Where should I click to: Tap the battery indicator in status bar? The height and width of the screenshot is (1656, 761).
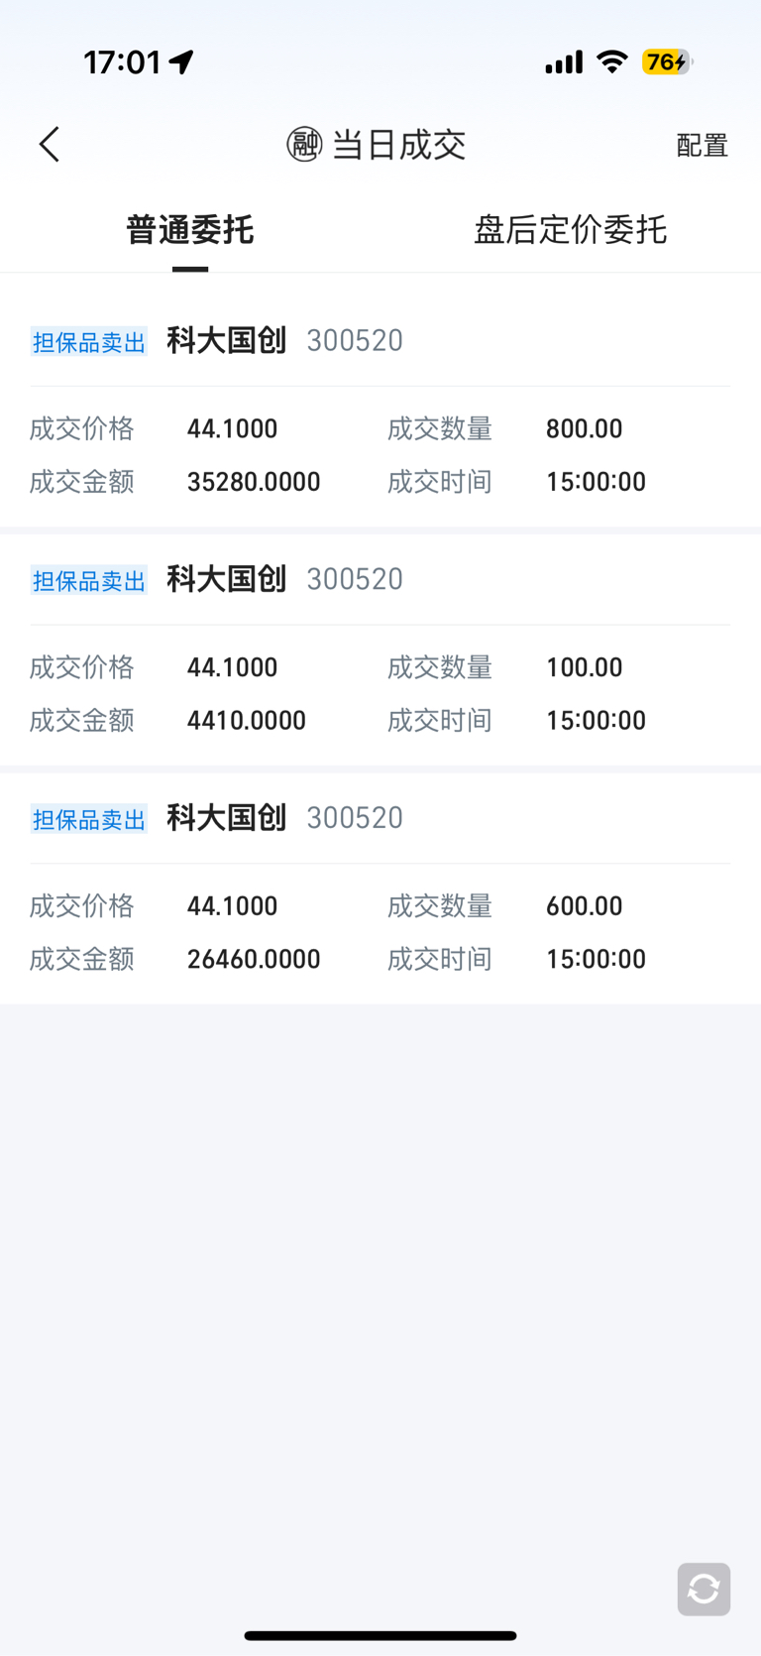[x=668, y=62]
